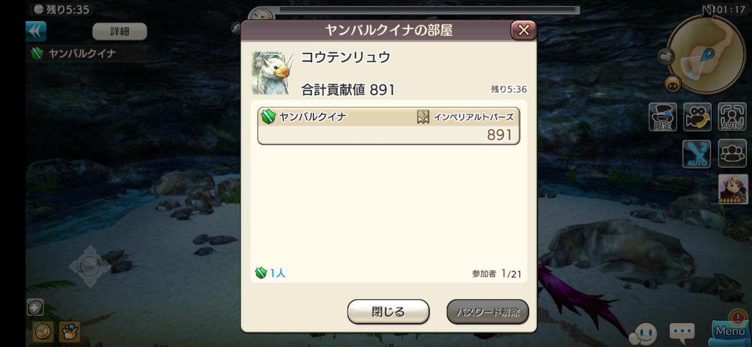Close the ヤンバルクイナの部屋 dialog with X
The image size is (752, 347).
pos(523,30)
